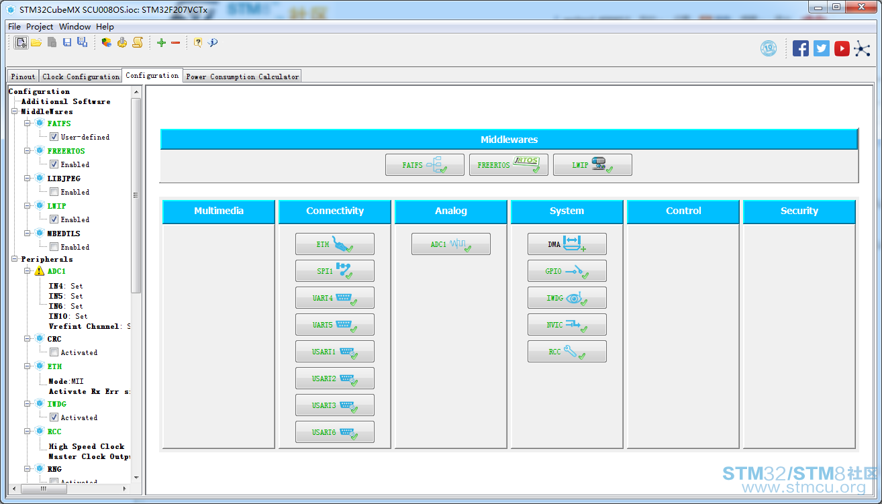Click the ETH cube icon in tree

[x=40, y=366]
